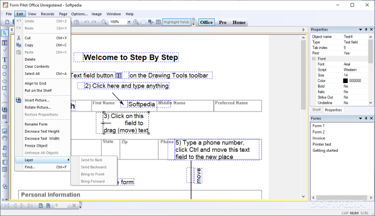
Task: Click the Home edition button
Action: pos(239,22)
